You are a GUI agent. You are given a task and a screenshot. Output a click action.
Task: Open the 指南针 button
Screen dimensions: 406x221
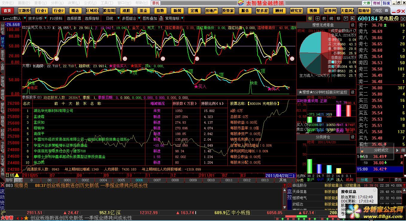364,11
